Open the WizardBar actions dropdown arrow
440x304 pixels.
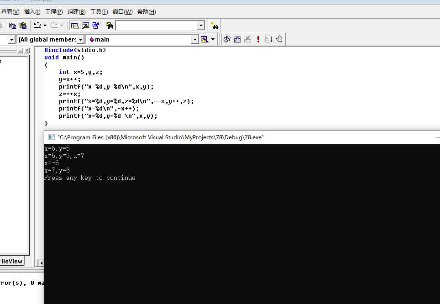[213, 39]
